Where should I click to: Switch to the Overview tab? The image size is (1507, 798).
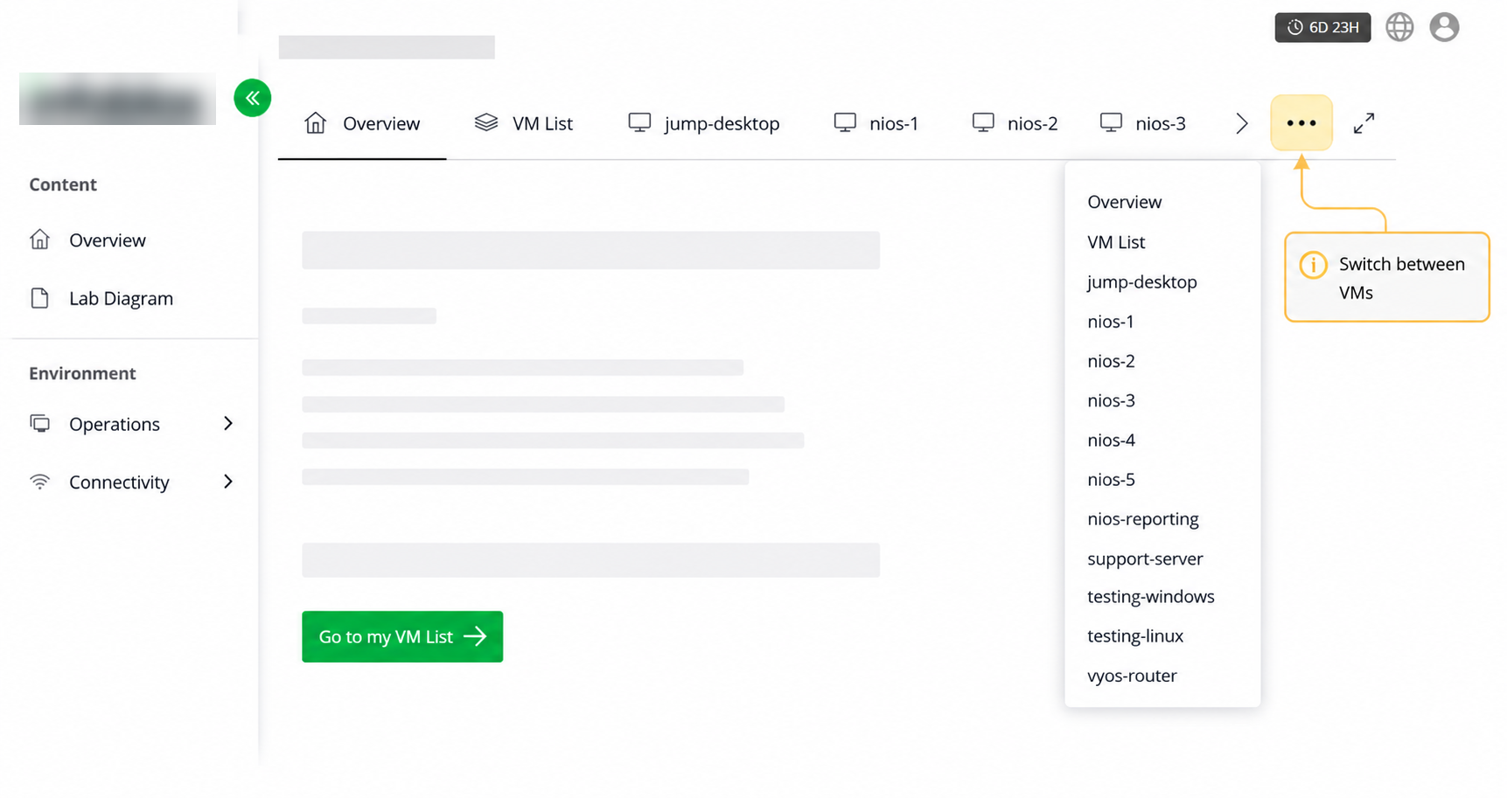coord(362,123)
